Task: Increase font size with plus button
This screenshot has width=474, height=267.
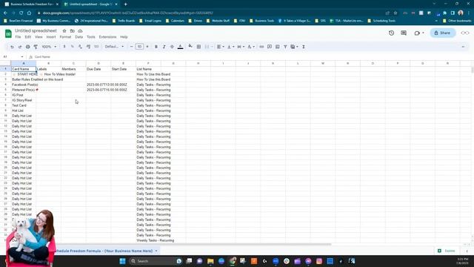Action: click(x=147, y=47)
